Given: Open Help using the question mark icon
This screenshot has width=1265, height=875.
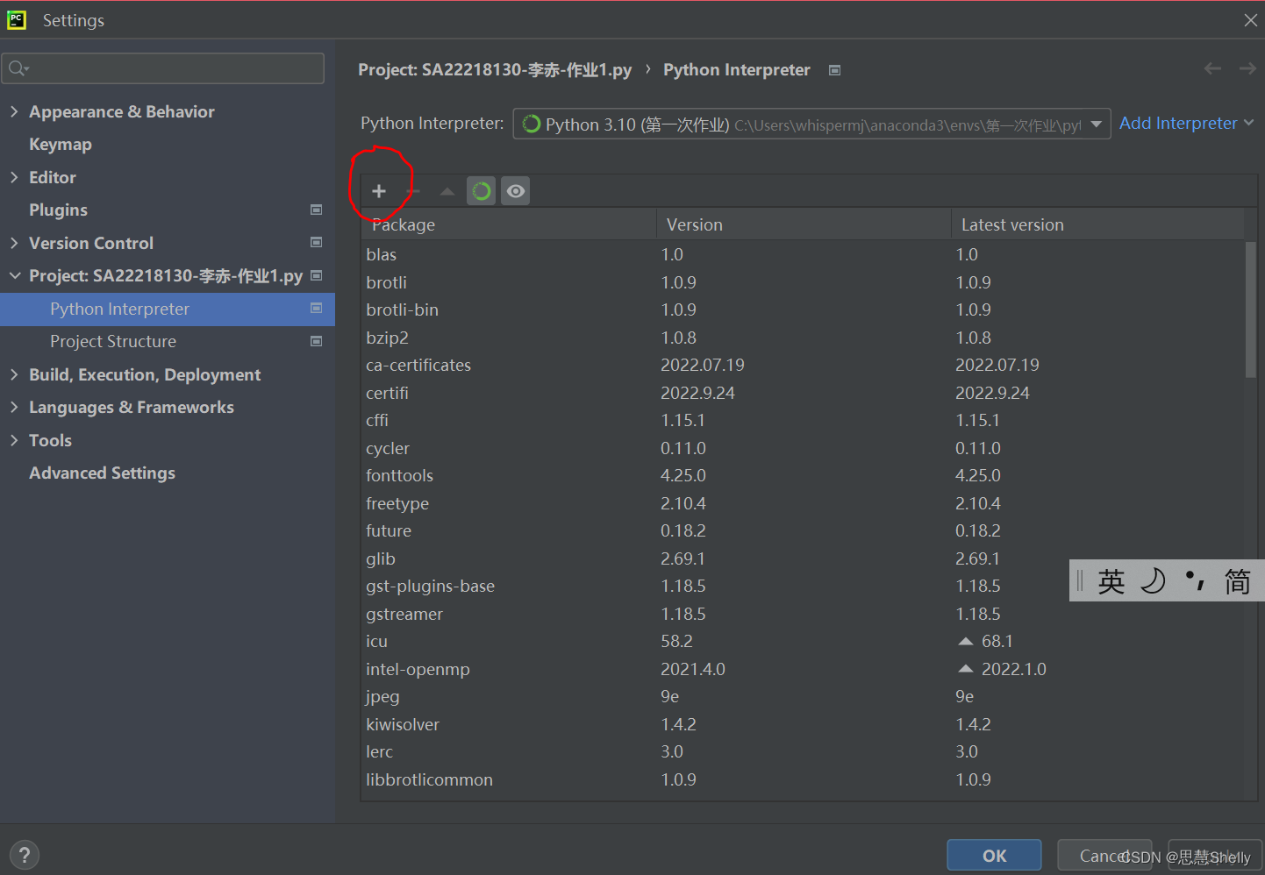Looking at the screenshot, I should [24, 854].
